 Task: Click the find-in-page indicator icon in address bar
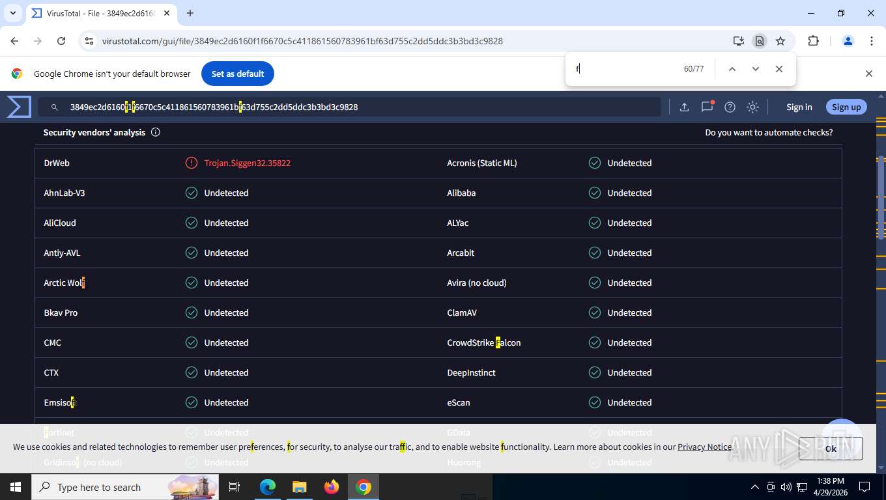(760, 41)
